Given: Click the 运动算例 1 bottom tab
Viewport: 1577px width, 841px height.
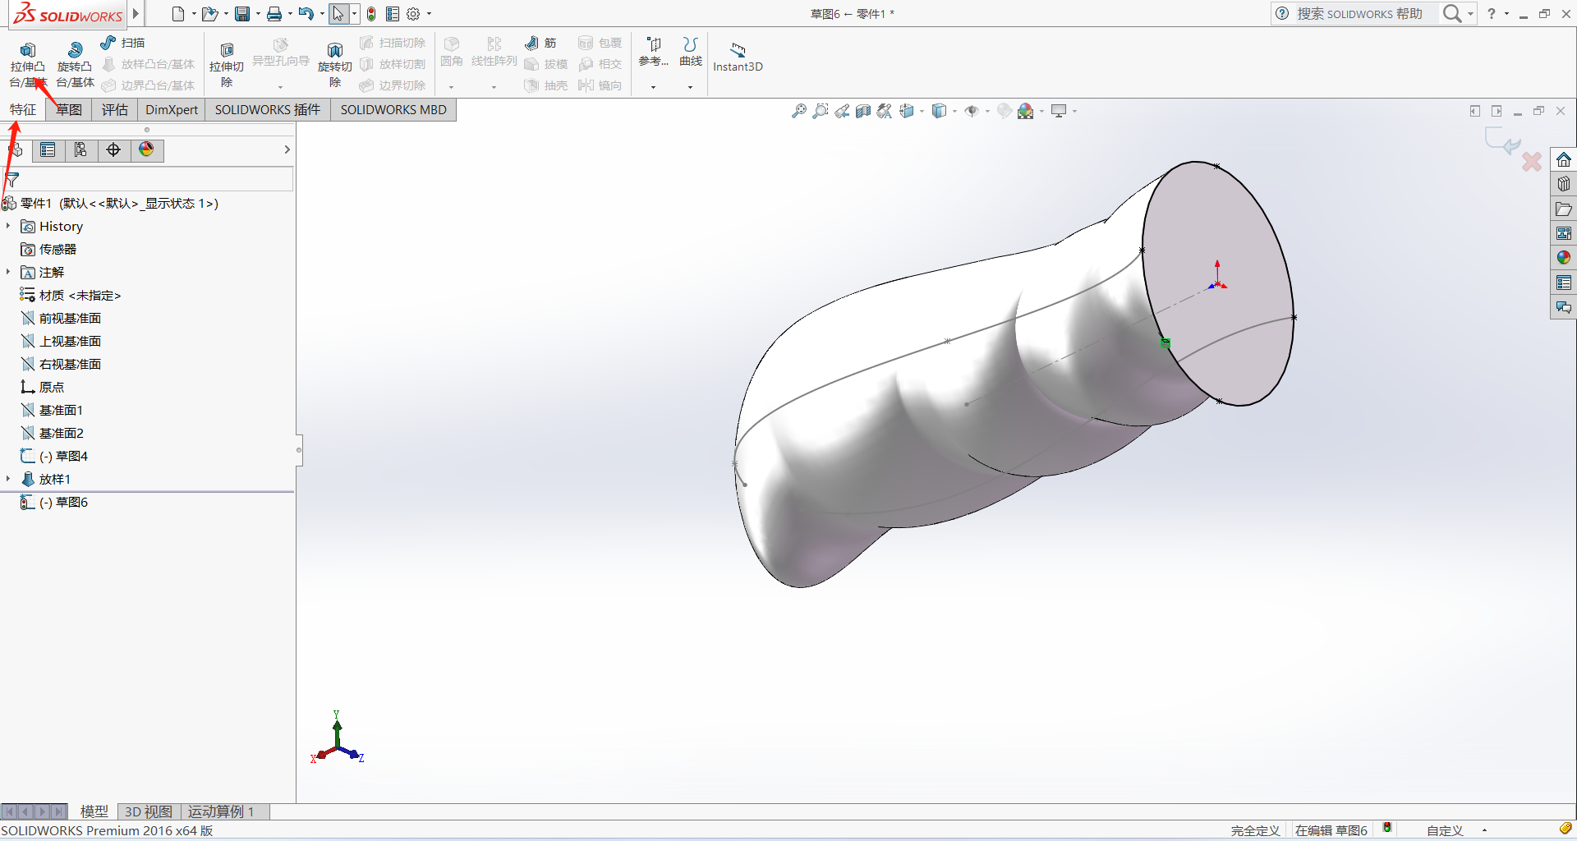Looking at the screenshot, I should [220, 811].
